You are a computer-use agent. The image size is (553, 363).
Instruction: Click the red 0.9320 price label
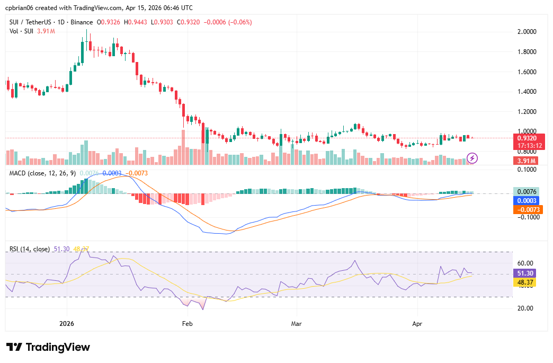[527, 137]
